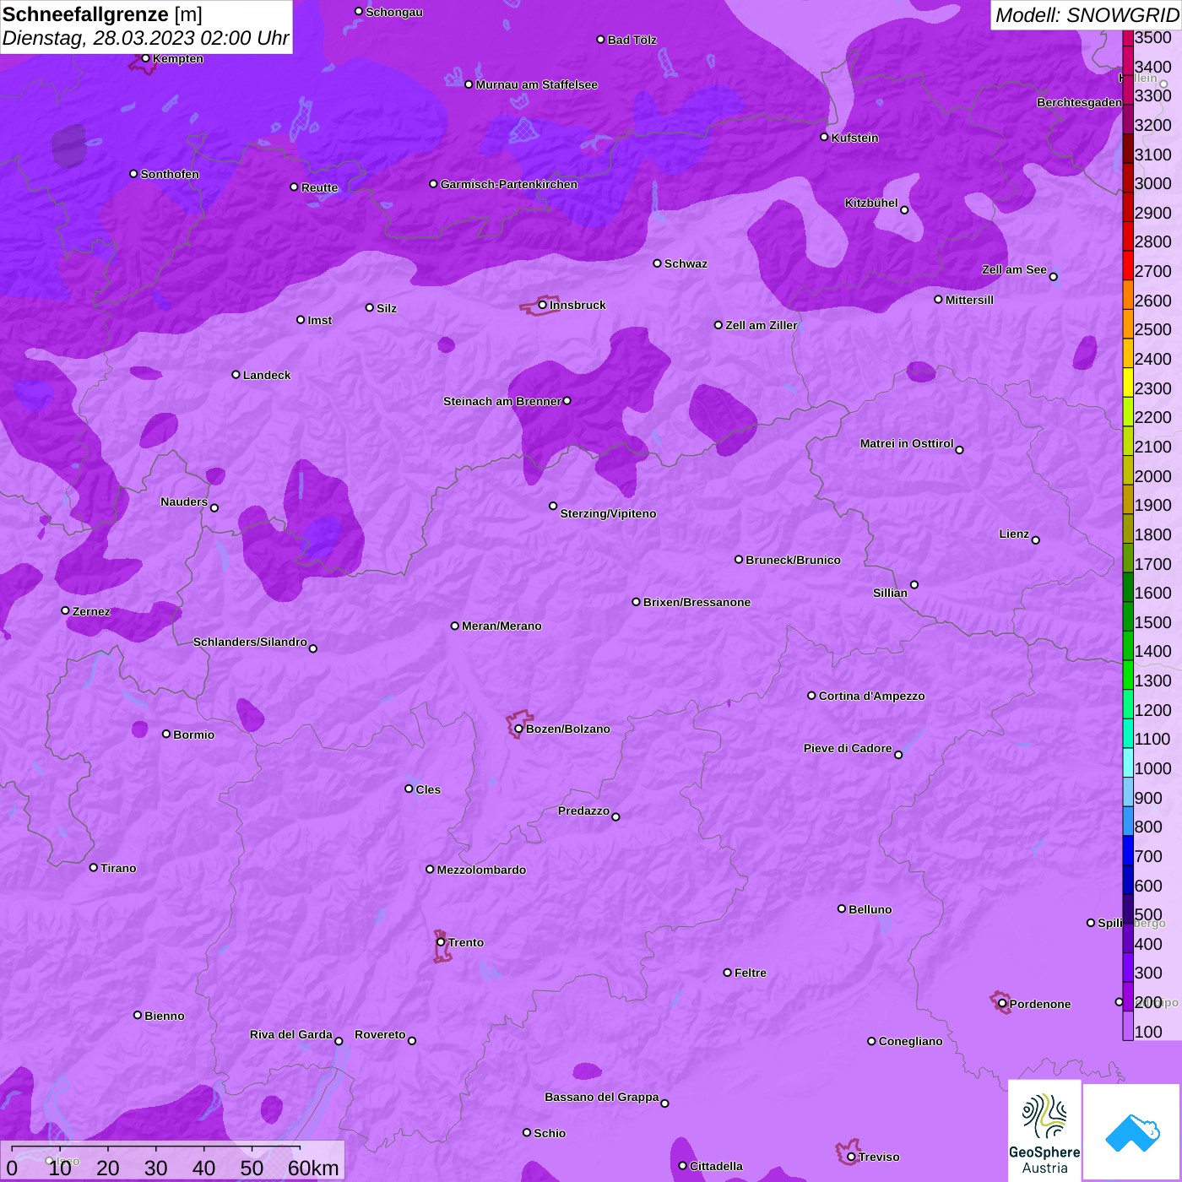This screenshot has height=1182, width=1182.
Task: Click the Cles location dot
Action: click(409, 789)
